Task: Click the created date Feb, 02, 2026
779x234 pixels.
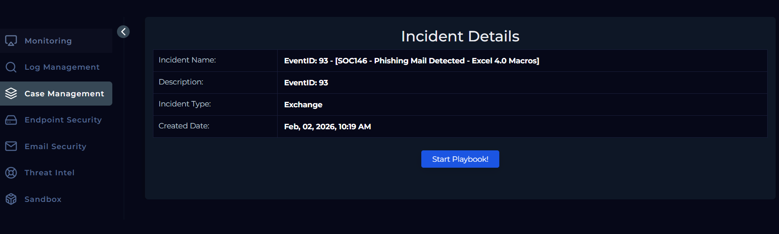Action: pos(327,127)
